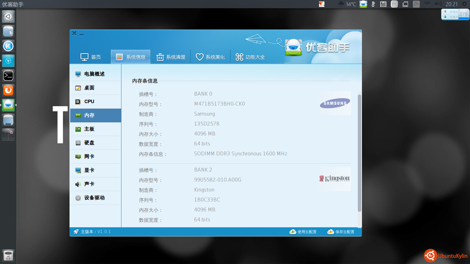
Task: Open the 系统美化 tab
Action: (210, 57)
